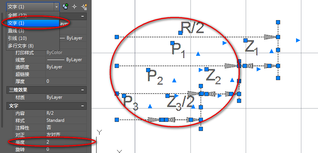Click the square grip above the Z2 text

pos(206,69)
